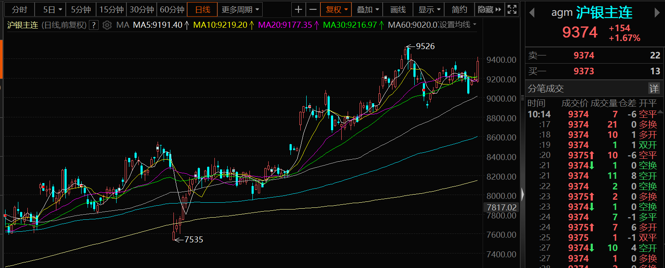Click the zoom in plus icon
Screen dimensions: 665x268
299,9
